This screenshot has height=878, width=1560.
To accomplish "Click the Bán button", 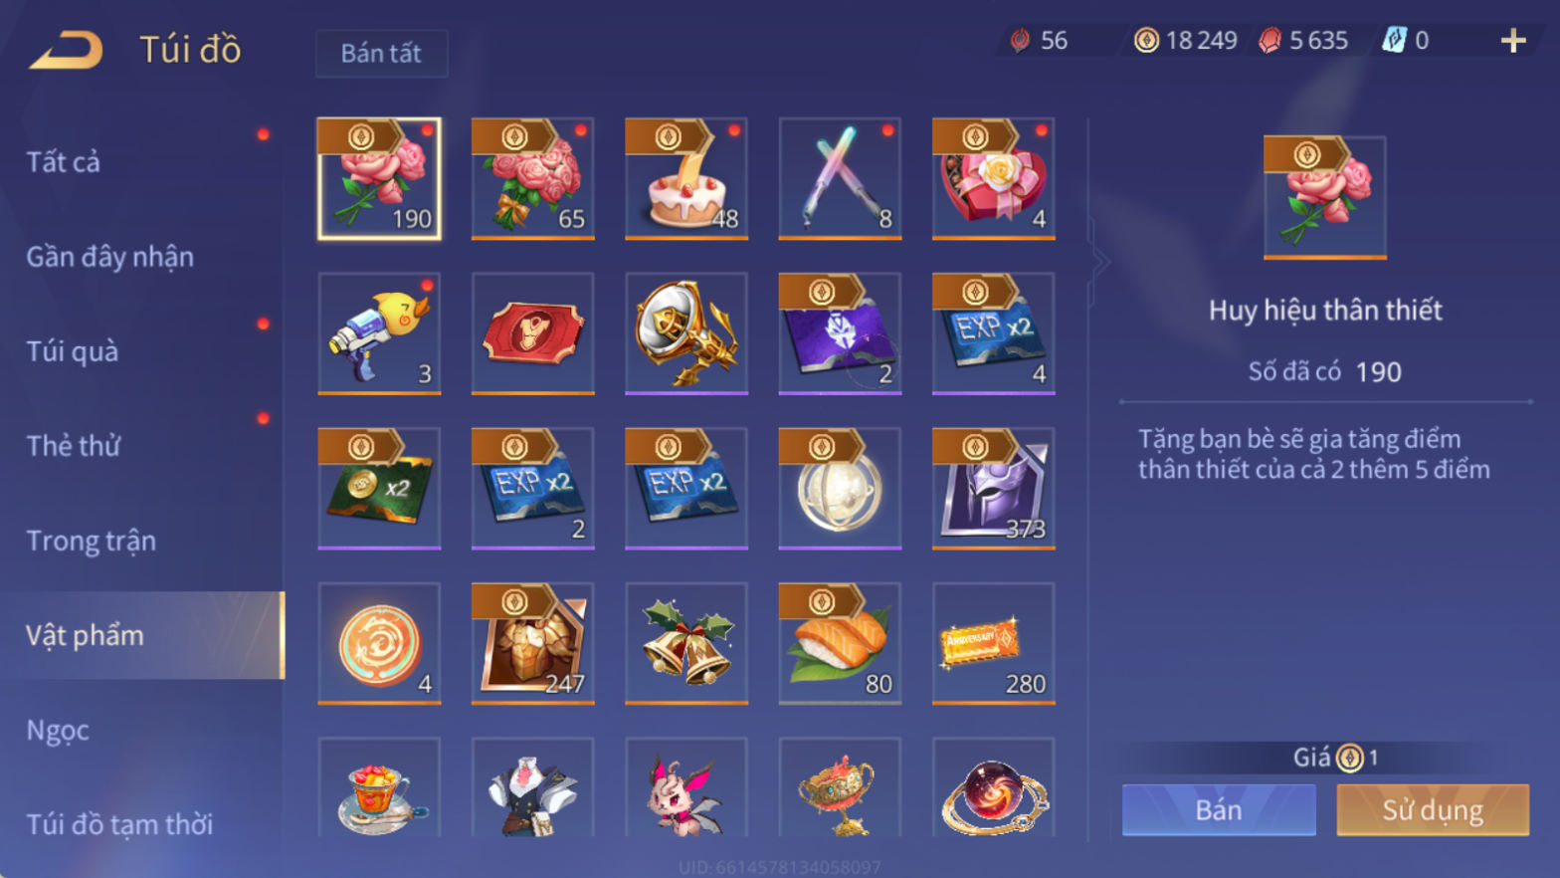I will [x=1219, y=809].
